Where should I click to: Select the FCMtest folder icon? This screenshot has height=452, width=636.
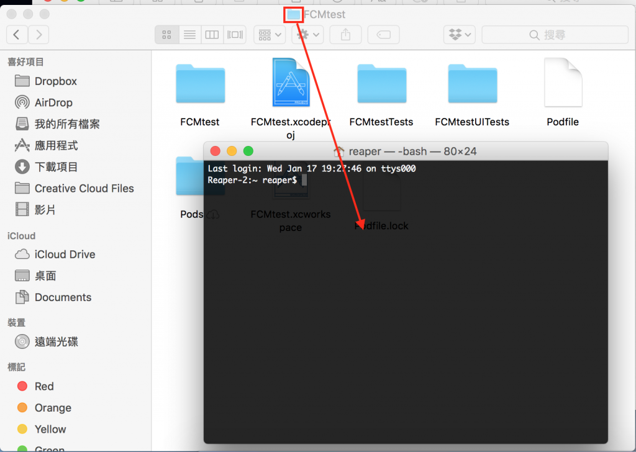(x=201, y=84)
